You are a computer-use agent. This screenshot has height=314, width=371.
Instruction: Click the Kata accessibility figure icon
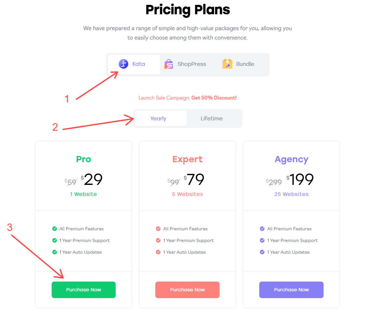123,64
